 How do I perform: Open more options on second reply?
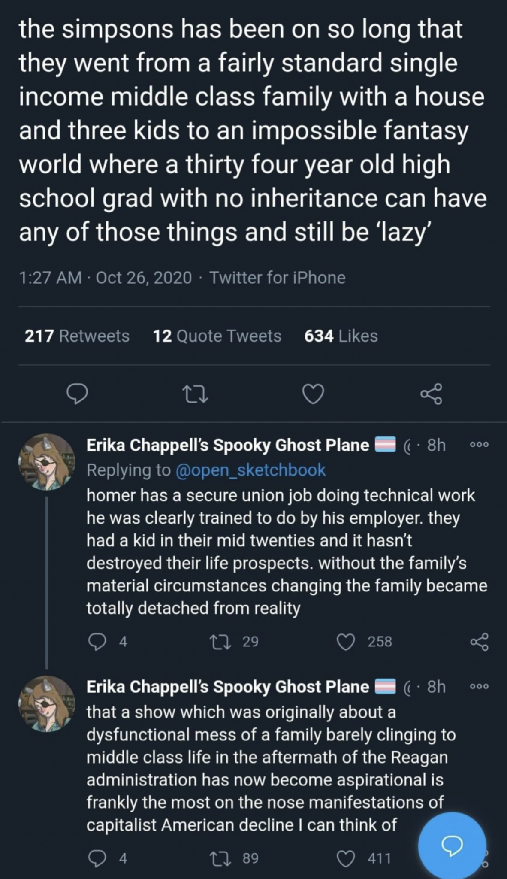[479, 687]
